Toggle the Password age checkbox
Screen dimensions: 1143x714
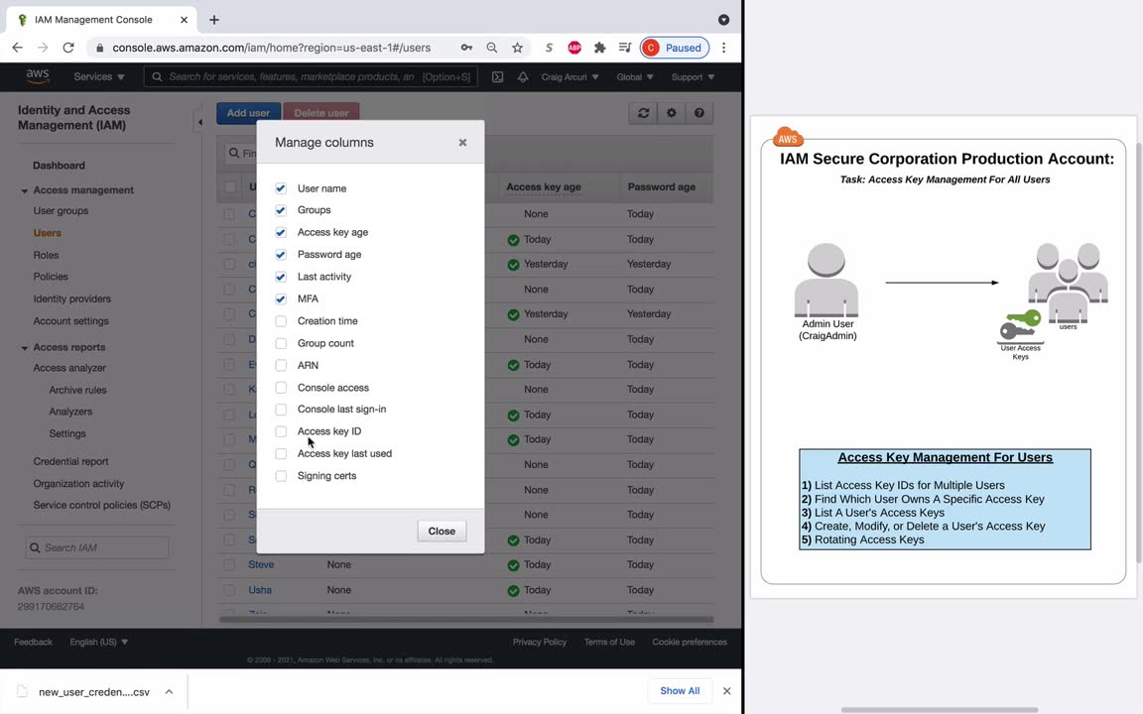coord(281,254)
